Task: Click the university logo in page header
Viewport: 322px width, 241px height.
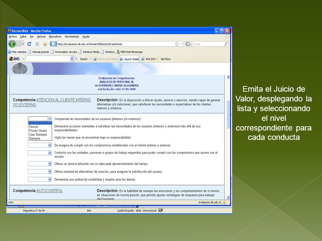Action: 20,68
